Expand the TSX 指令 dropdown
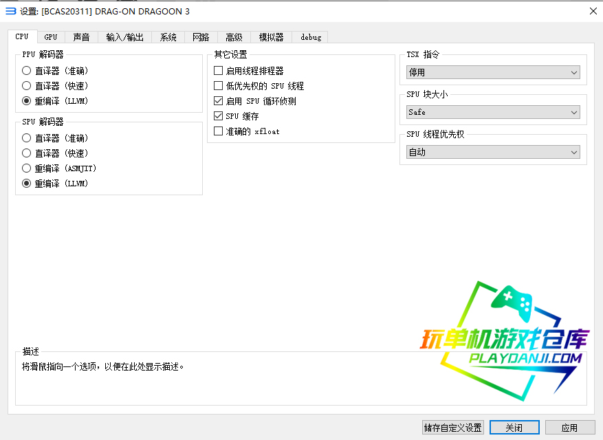Image resolution: width=603 pixels, height=440 pixels. (492, 72)
